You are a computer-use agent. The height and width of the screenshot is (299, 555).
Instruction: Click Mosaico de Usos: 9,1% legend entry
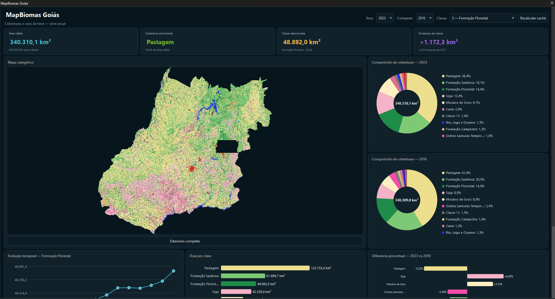[x=461, y=103]
